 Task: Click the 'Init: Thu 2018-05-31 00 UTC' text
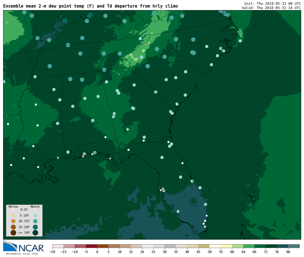pyautogui.click(x=272, y=3)
